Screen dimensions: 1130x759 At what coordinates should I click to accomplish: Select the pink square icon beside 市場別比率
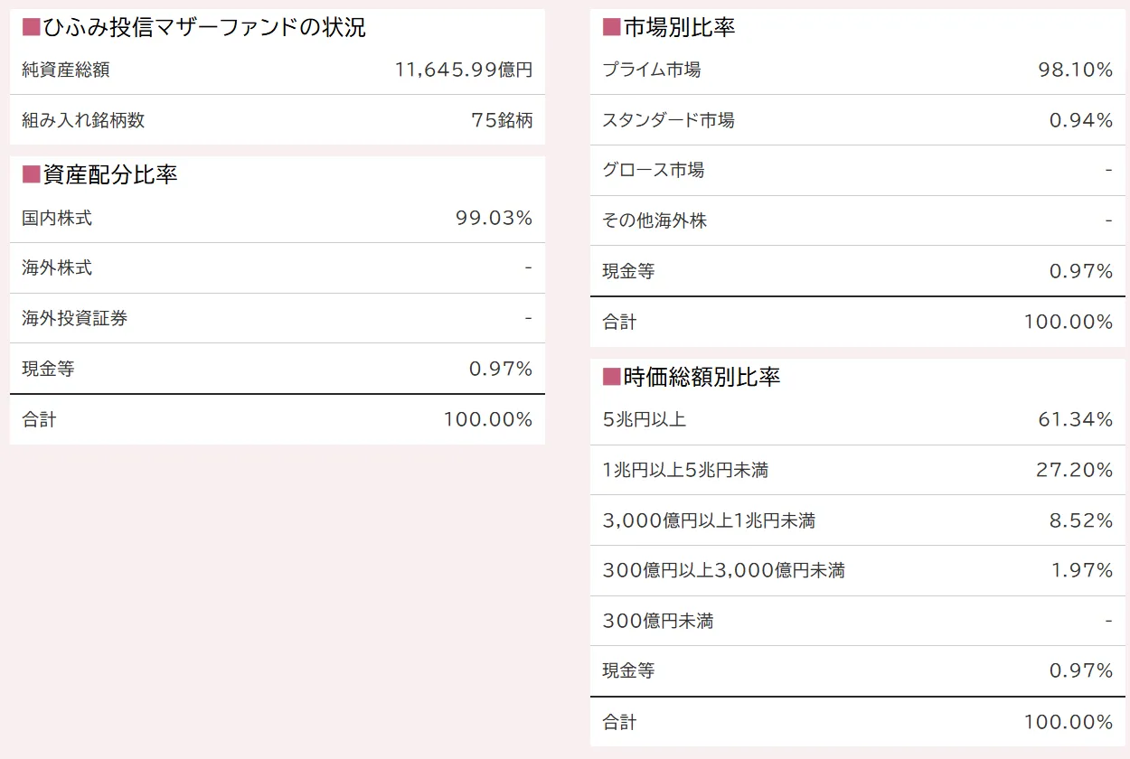(x=612, y=27)
